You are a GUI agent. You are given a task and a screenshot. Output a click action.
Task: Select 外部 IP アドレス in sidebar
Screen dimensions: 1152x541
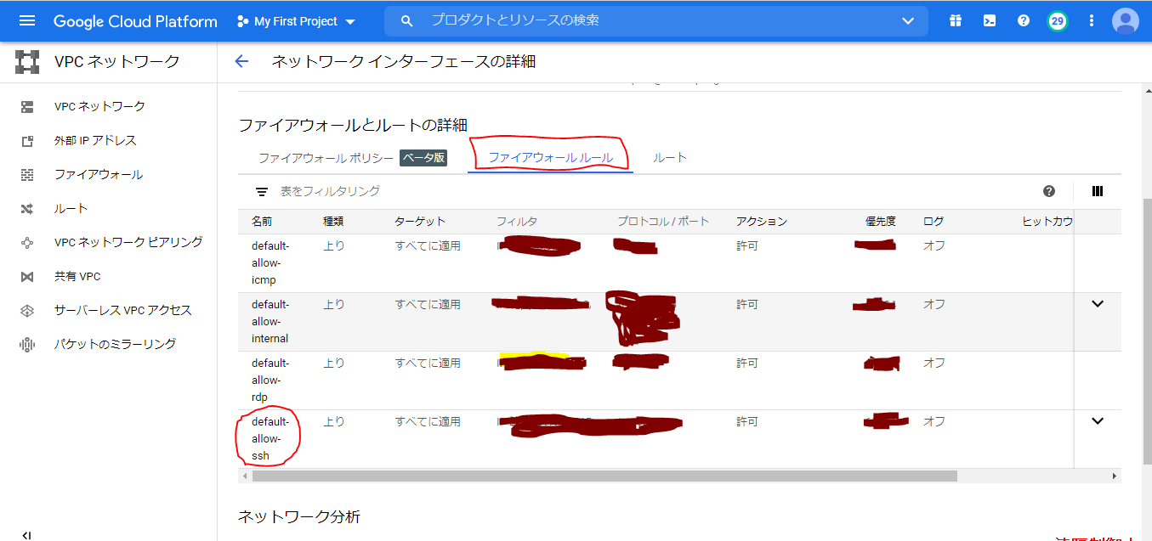(x=95, y=140)
